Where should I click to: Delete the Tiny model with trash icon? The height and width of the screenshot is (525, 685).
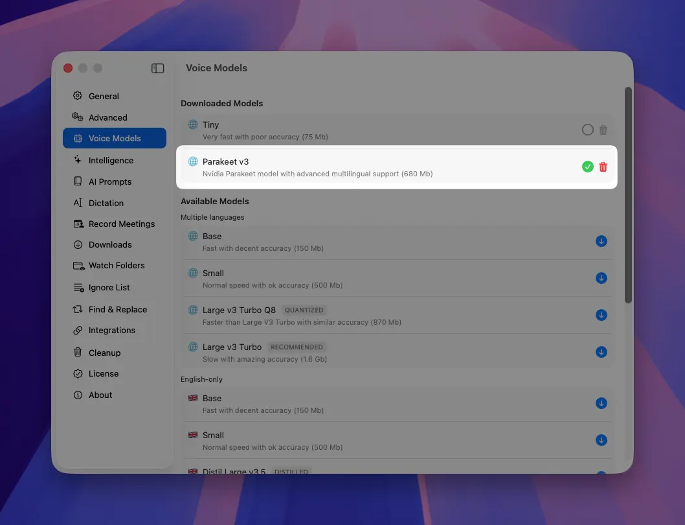[603, 130]
